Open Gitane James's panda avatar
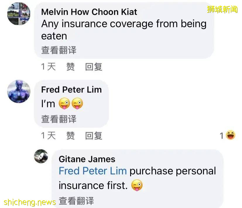The image size is (242, 208). pyautogui.click(x=41, y=156)
